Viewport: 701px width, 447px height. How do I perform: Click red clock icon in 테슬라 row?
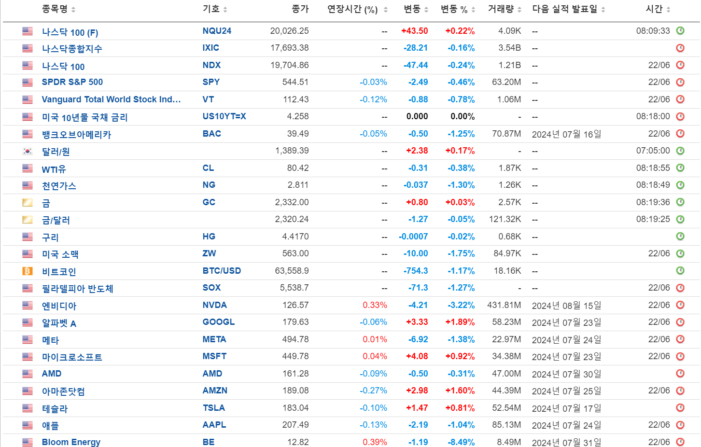680,408
